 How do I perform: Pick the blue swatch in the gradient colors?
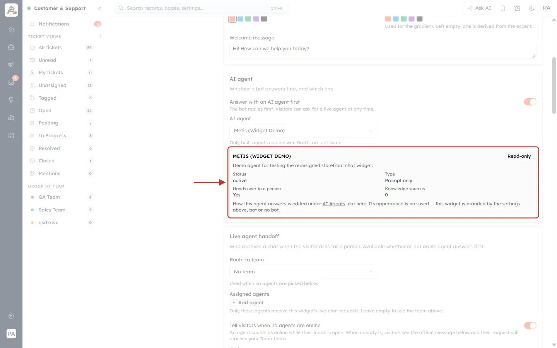pos(396,19)
